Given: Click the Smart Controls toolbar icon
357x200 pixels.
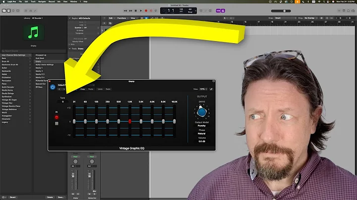Looking at the screenshot, I should tap(26, 11).
